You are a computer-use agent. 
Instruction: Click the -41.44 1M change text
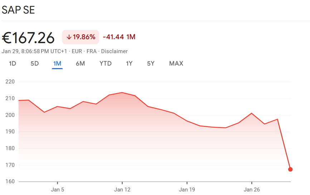click(119, 37)
